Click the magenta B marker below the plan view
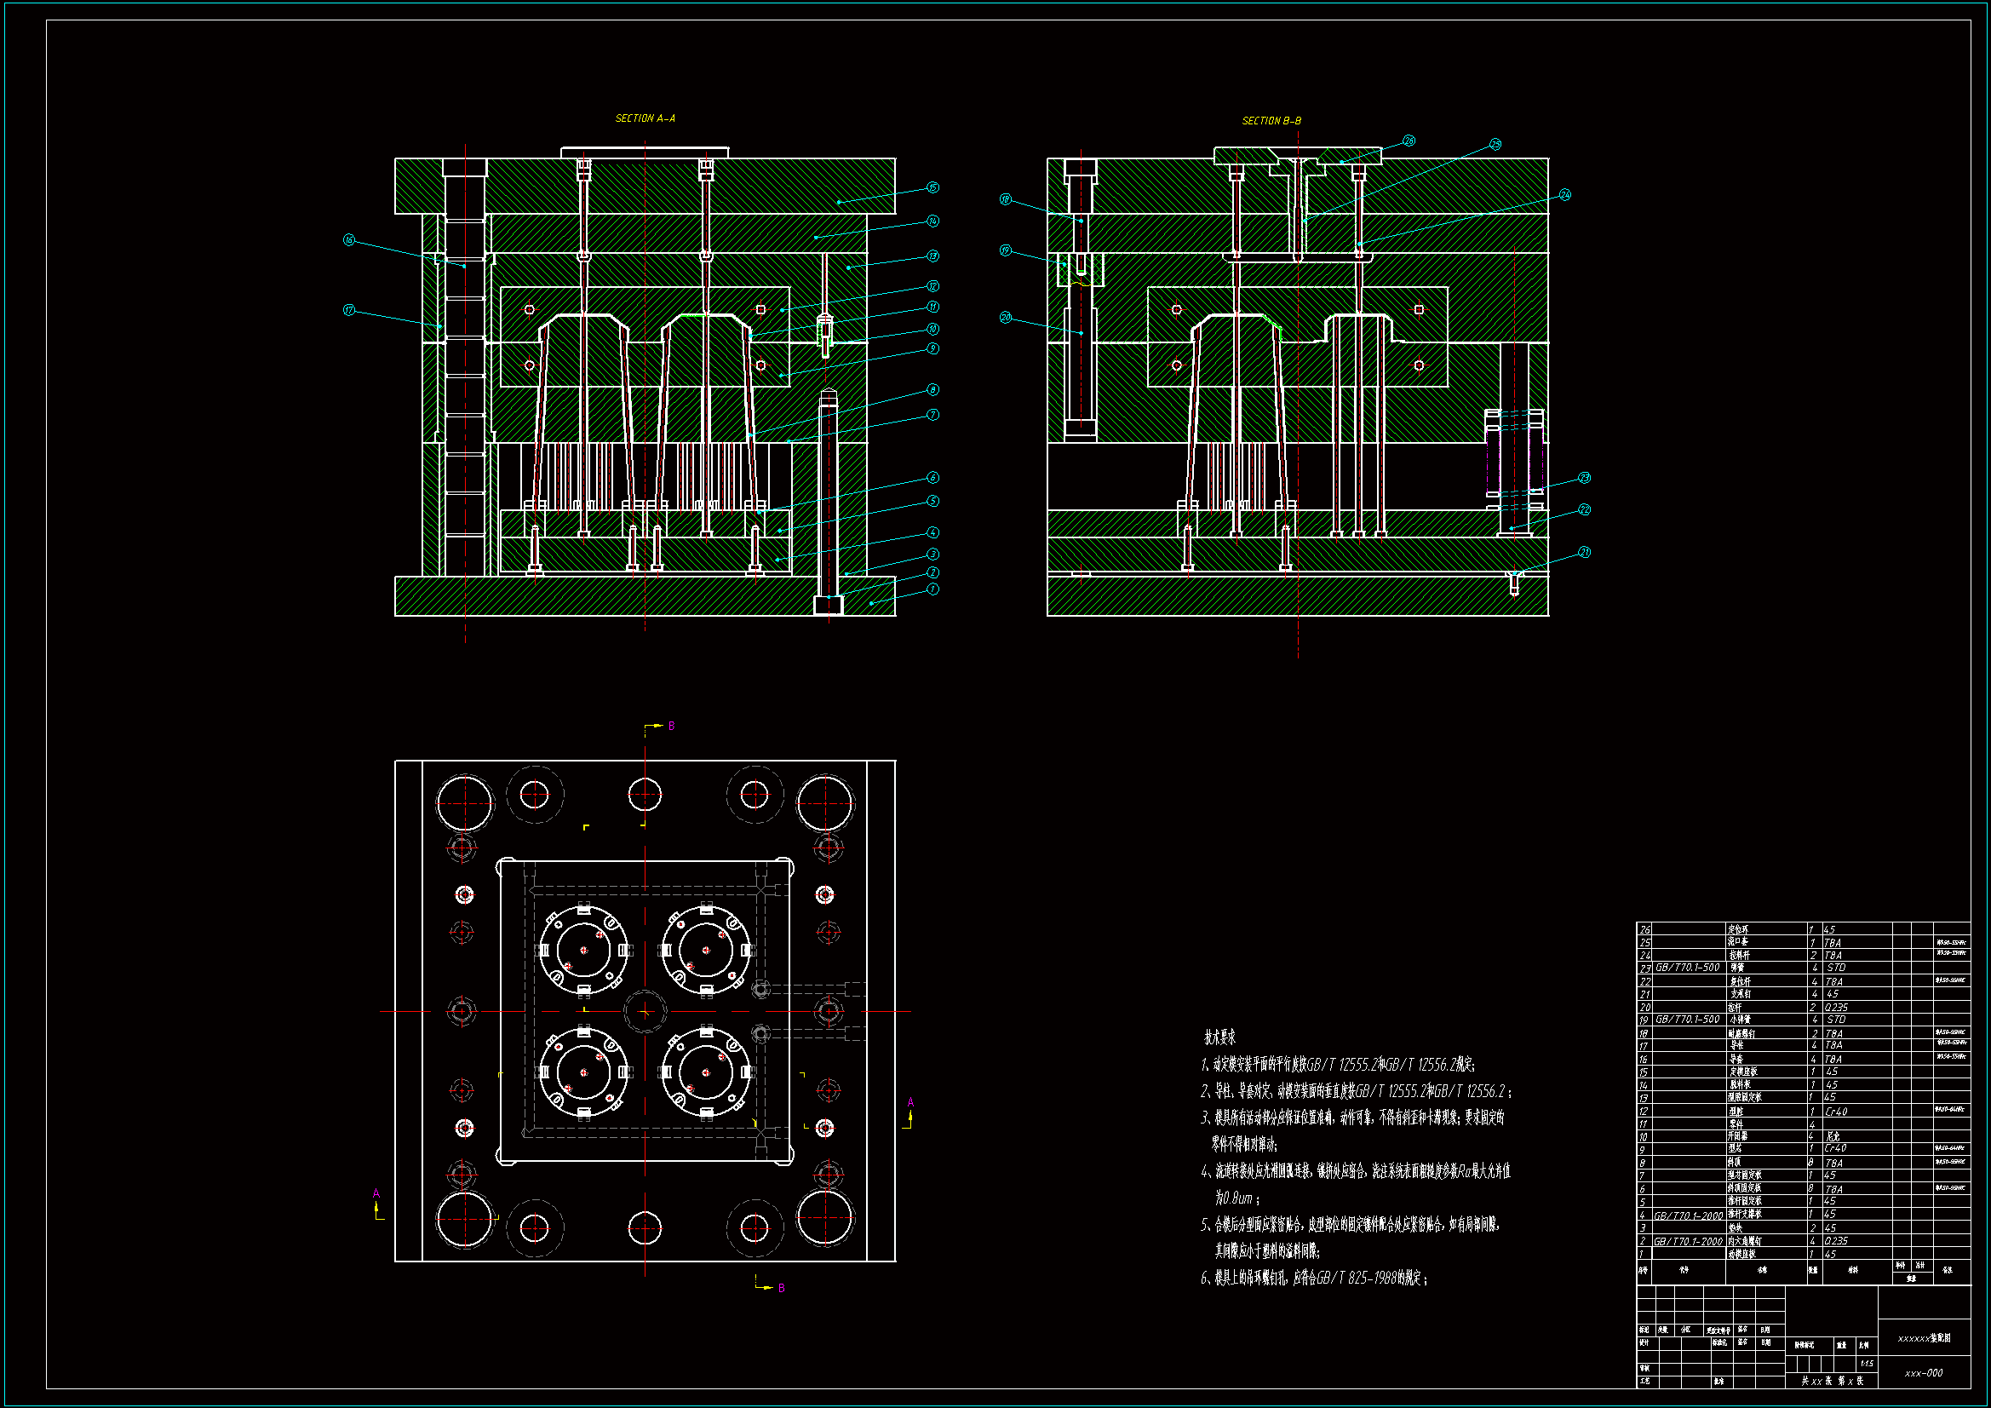This screenshot has width=1991, height=1408. pyautogui.click(x=781, y=1288)
